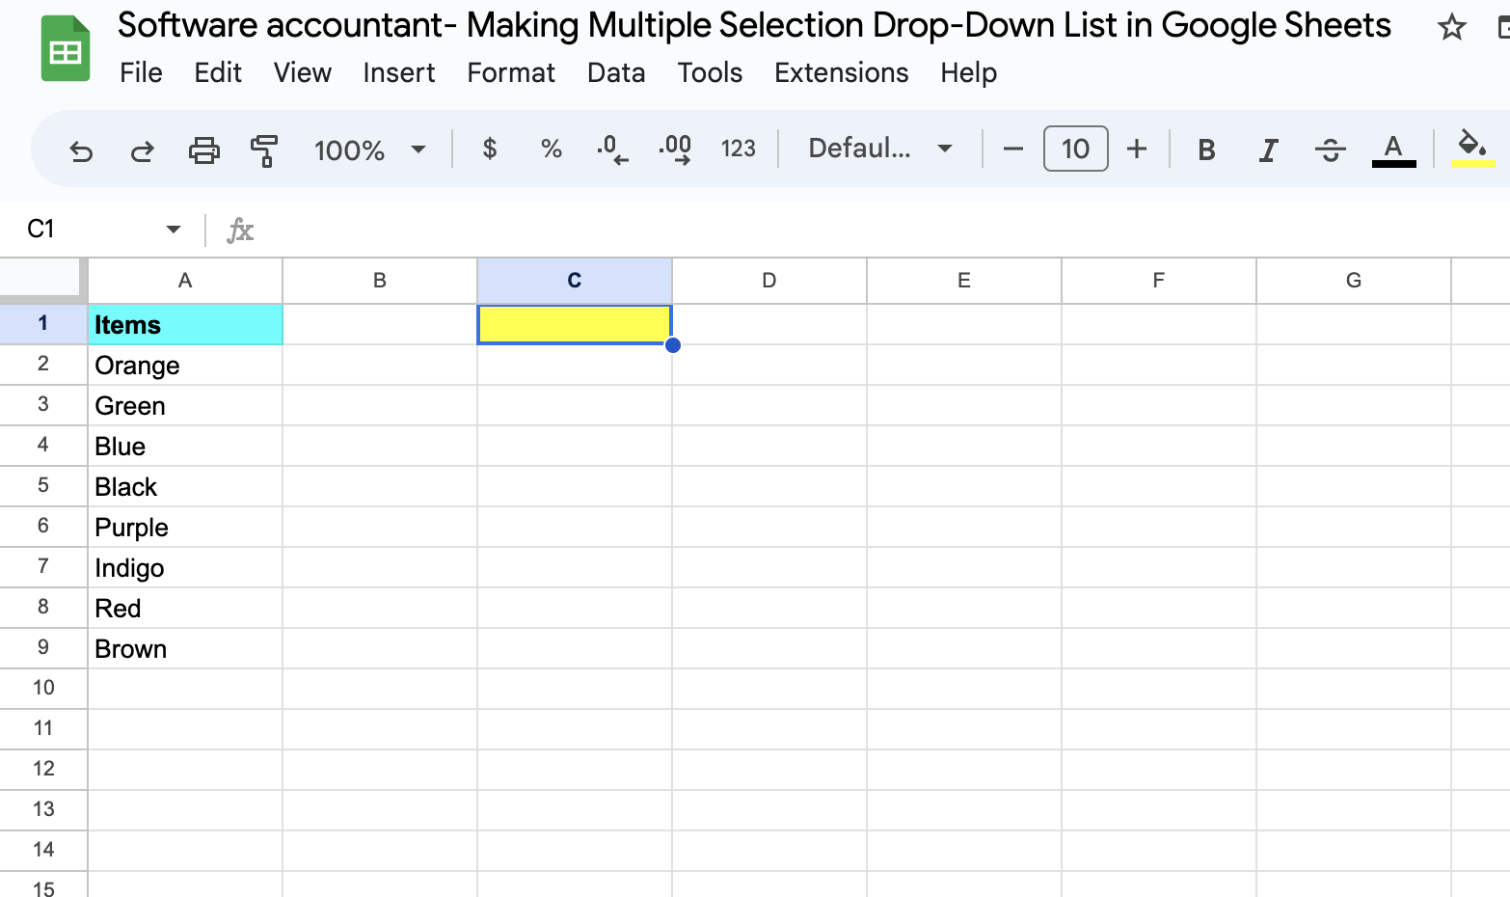Select the cell containing Black
1510x897 pixels.
[x=185, y=487]
